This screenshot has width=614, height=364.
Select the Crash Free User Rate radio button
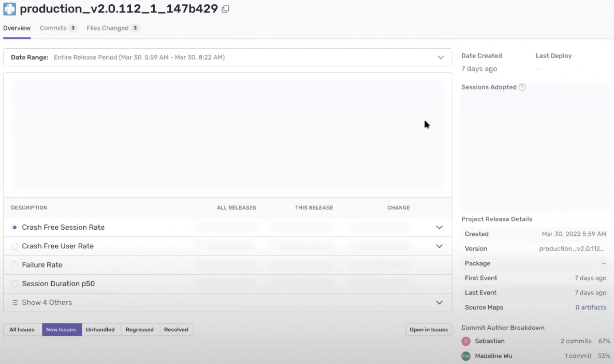pyautogui.click(x=14, y=246)
